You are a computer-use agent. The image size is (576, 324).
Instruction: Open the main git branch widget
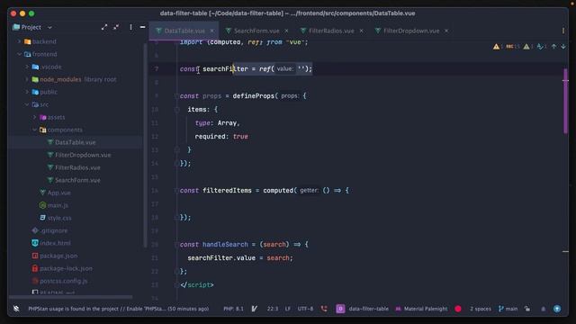click(508, 309)
